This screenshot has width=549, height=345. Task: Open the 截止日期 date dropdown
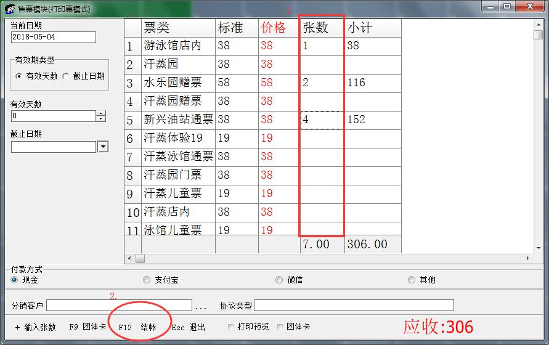click(102, 147)
